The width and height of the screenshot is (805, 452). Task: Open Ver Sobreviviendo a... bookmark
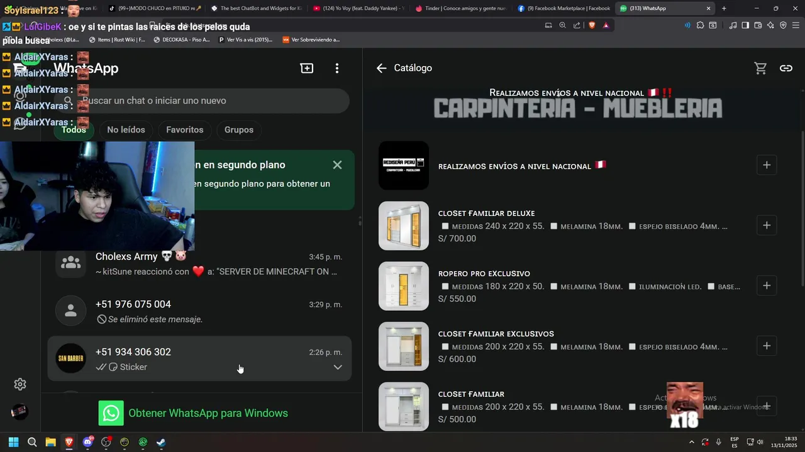coord(311,40)
